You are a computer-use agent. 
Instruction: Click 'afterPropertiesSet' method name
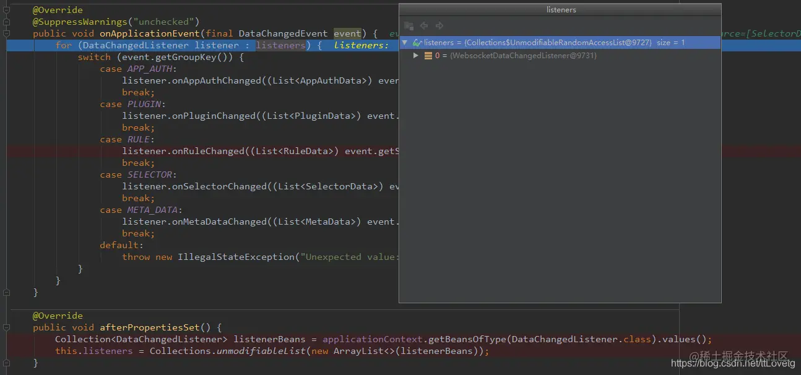tap(149, 327)
